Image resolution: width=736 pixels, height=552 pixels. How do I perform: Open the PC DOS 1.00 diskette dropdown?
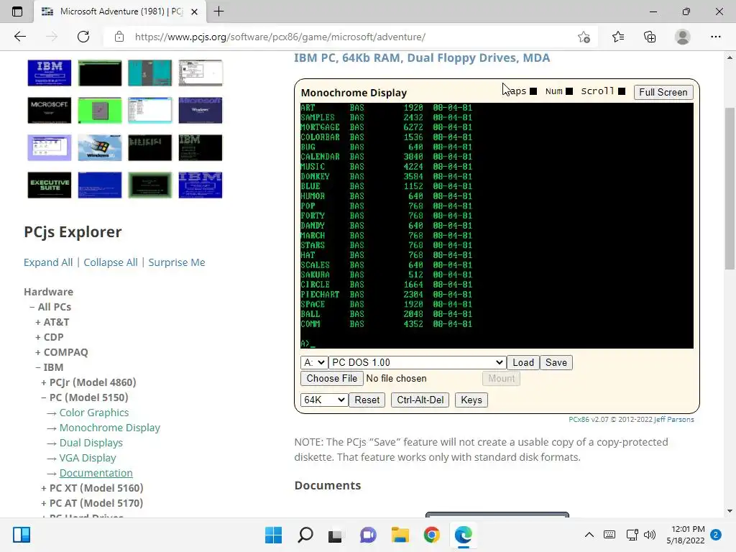pyautogui.click(x=417, y=362)
